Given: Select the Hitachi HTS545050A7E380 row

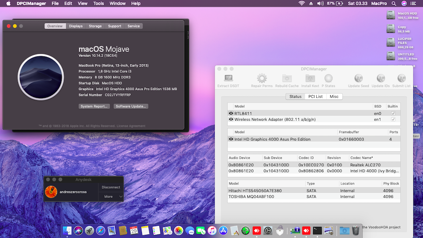Looking at the screenshot, I should click(x=314, y=190).
